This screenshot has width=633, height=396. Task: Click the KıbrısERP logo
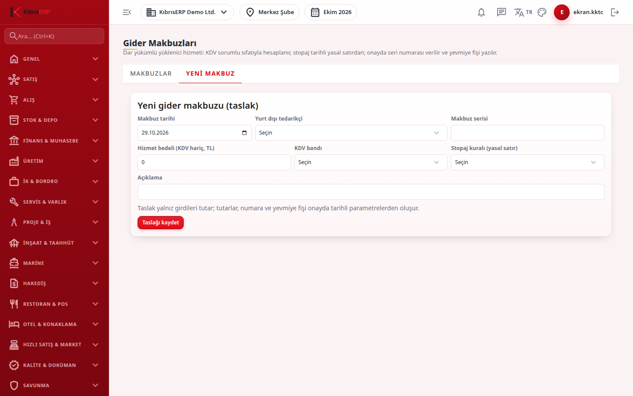30,12
